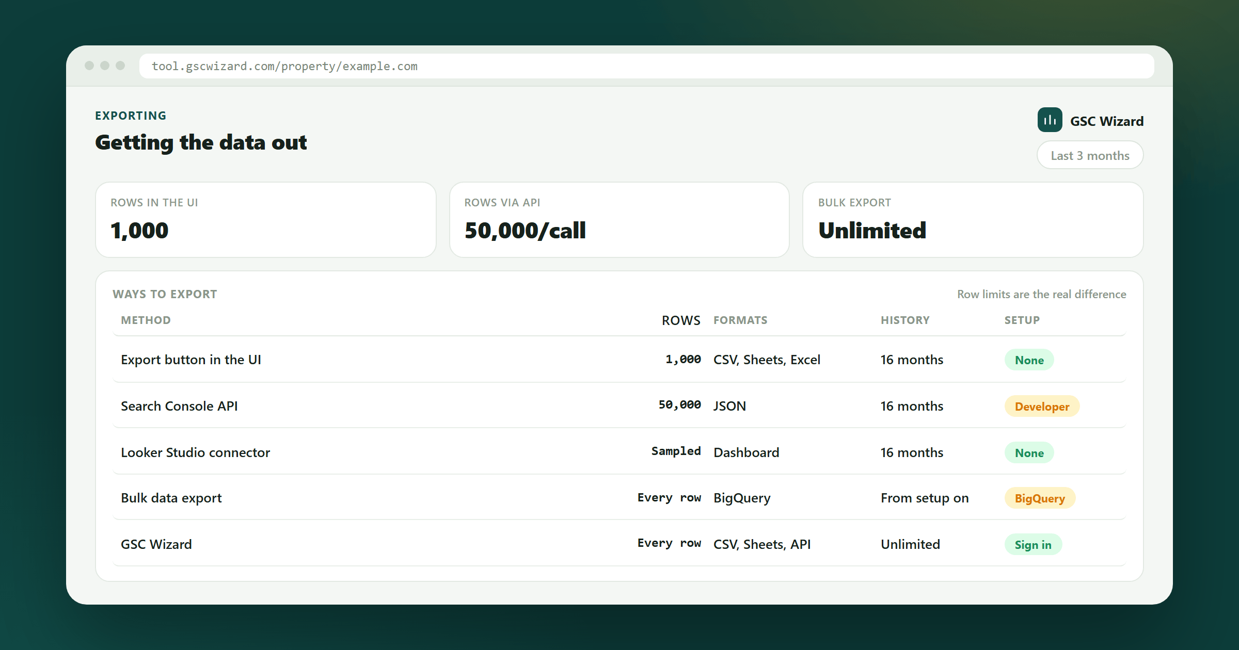Click the GSC Wizard brand name
Image resolution: width=1239 pixels, height=650 pixels.
[x=1107, y=121]
